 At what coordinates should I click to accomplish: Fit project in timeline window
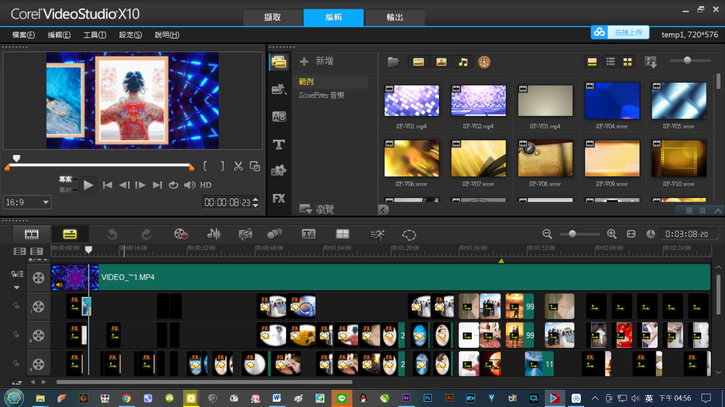[x=631, y=234]
